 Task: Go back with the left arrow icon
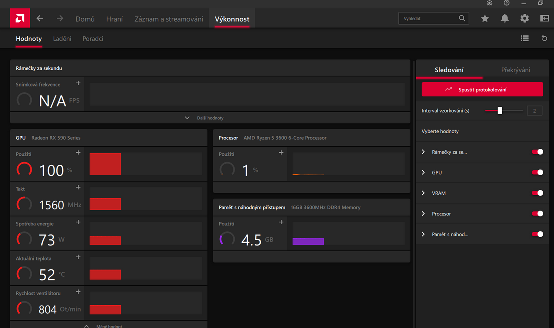coord(40,19)
